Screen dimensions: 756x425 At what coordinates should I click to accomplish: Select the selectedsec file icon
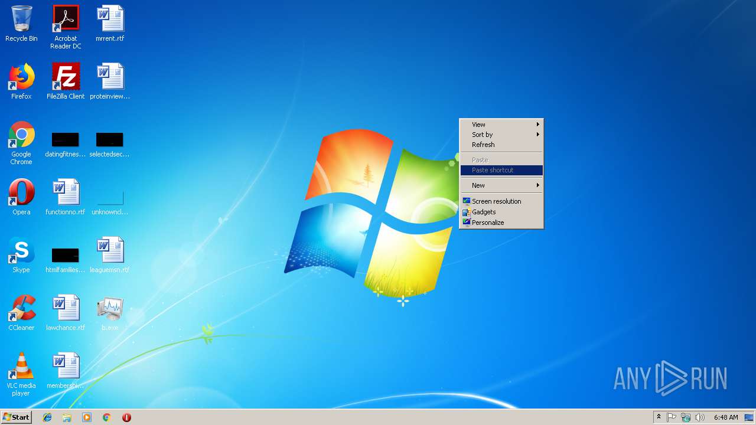tap(110, 145)
